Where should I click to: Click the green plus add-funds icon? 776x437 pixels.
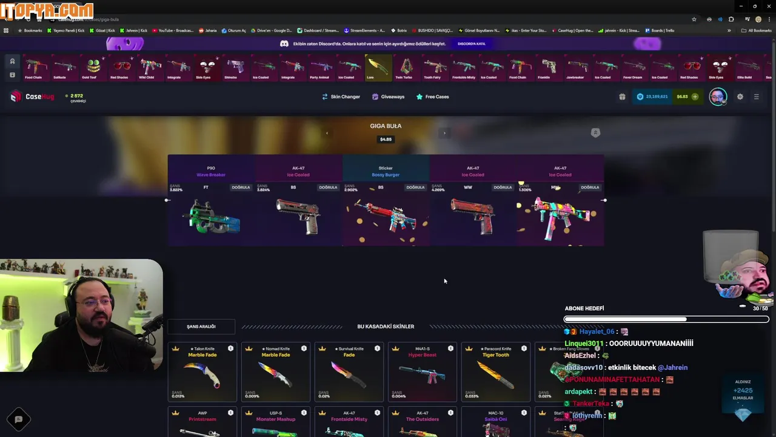click(x=695, y=97)
